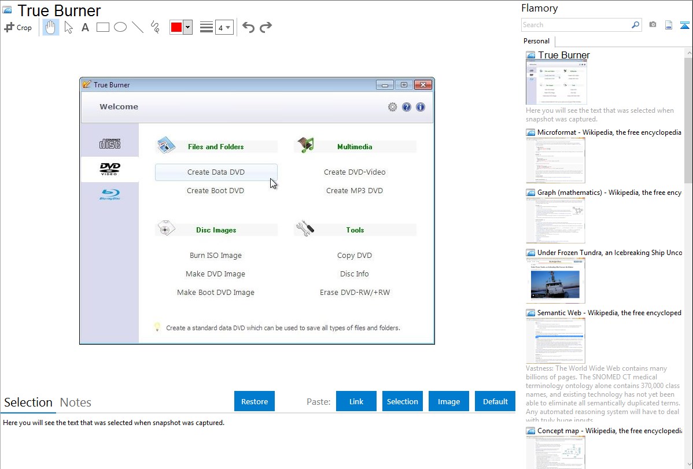Click the Paste Link button
Viewport: 693px width, 469px height.
(x=356, y=401)
